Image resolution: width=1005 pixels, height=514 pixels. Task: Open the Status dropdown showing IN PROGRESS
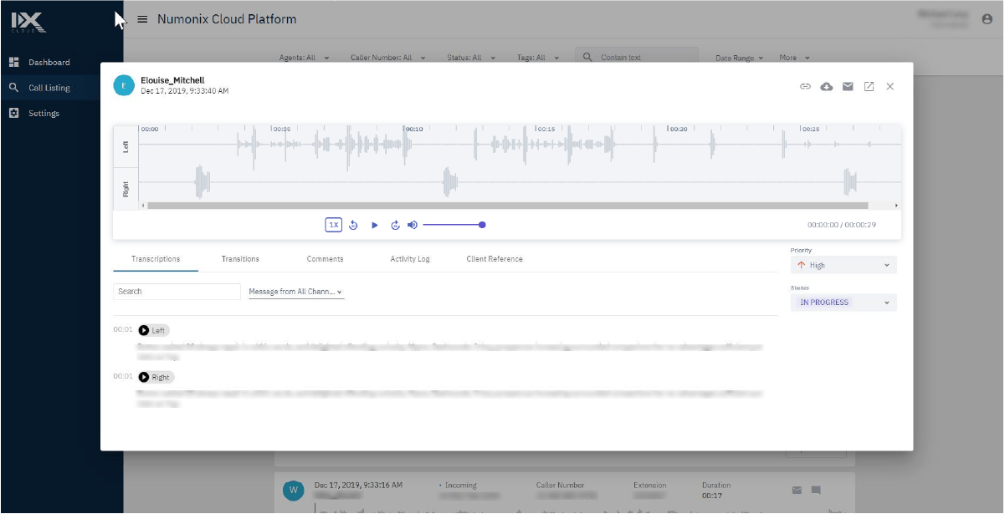click(843, 302)
